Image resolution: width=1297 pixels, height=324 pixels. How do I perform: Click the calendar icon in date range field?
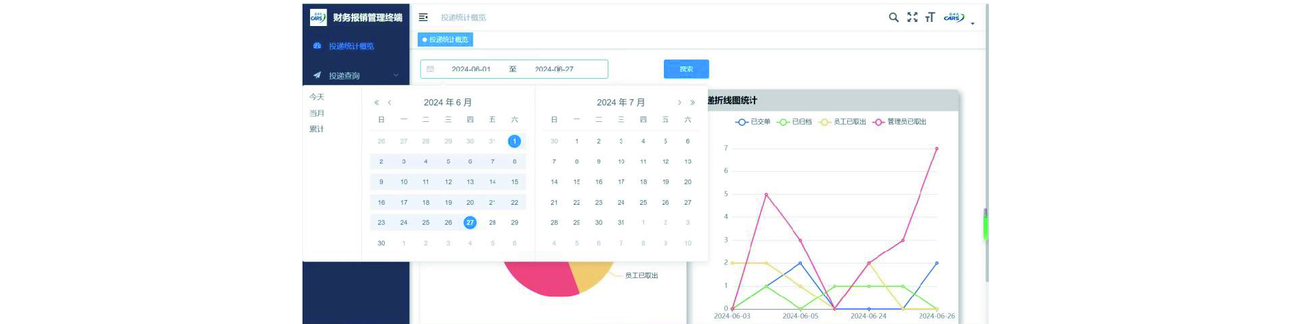[430, 69]
